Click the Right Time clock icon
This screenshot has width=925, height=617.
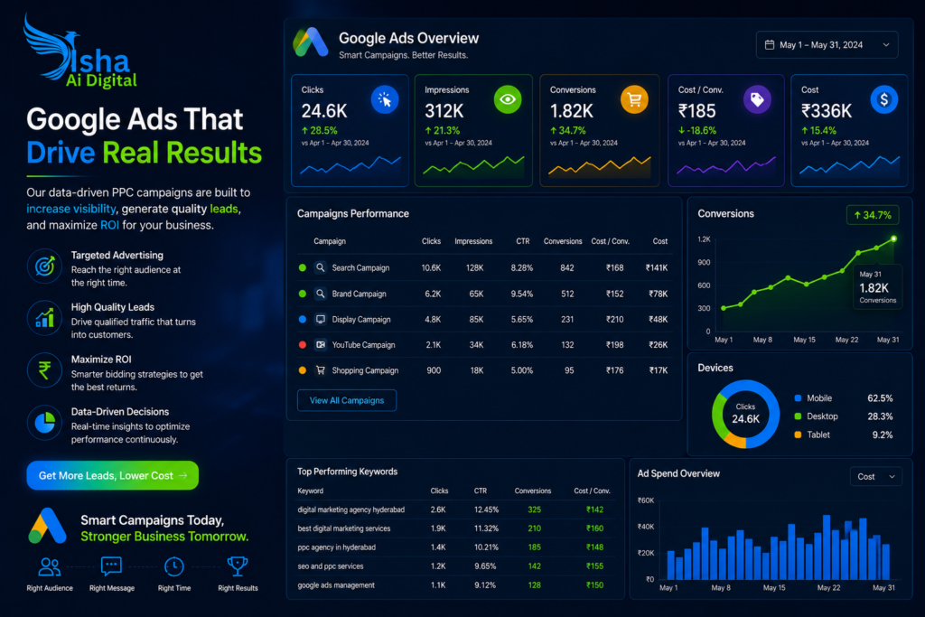[x=174, y=566]
